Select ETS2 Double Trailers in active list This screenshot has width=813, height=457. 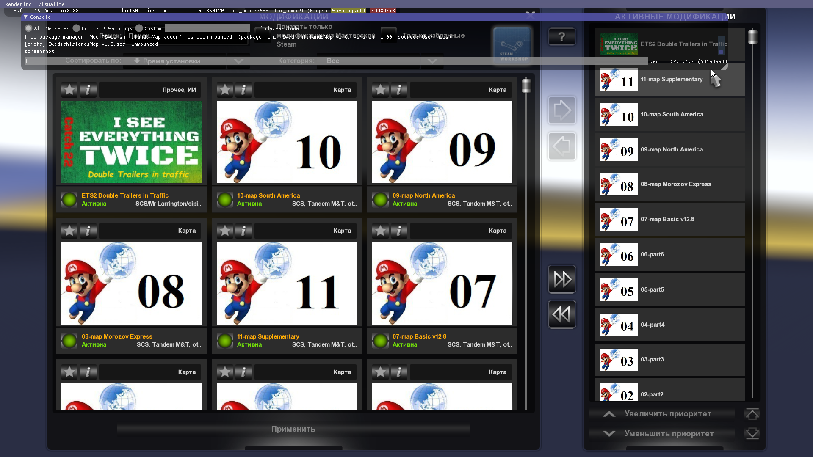tap(669, 44)
